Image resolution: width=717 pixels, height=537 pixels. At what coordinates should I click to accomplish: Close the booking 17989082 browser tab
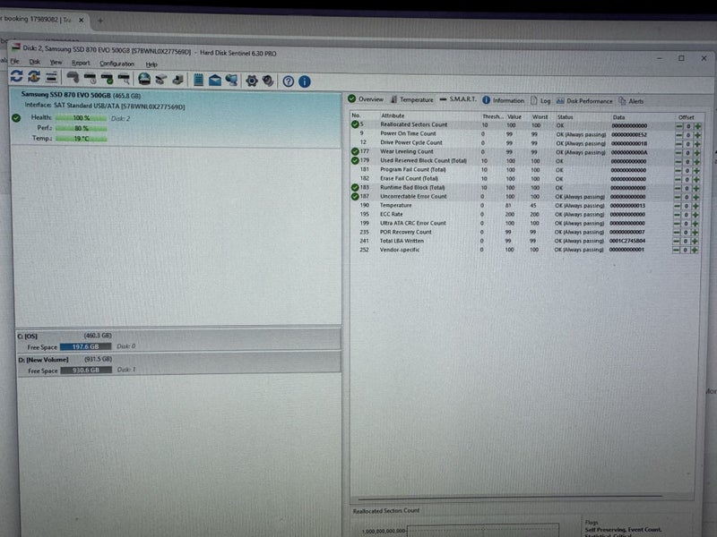[81, 20]
